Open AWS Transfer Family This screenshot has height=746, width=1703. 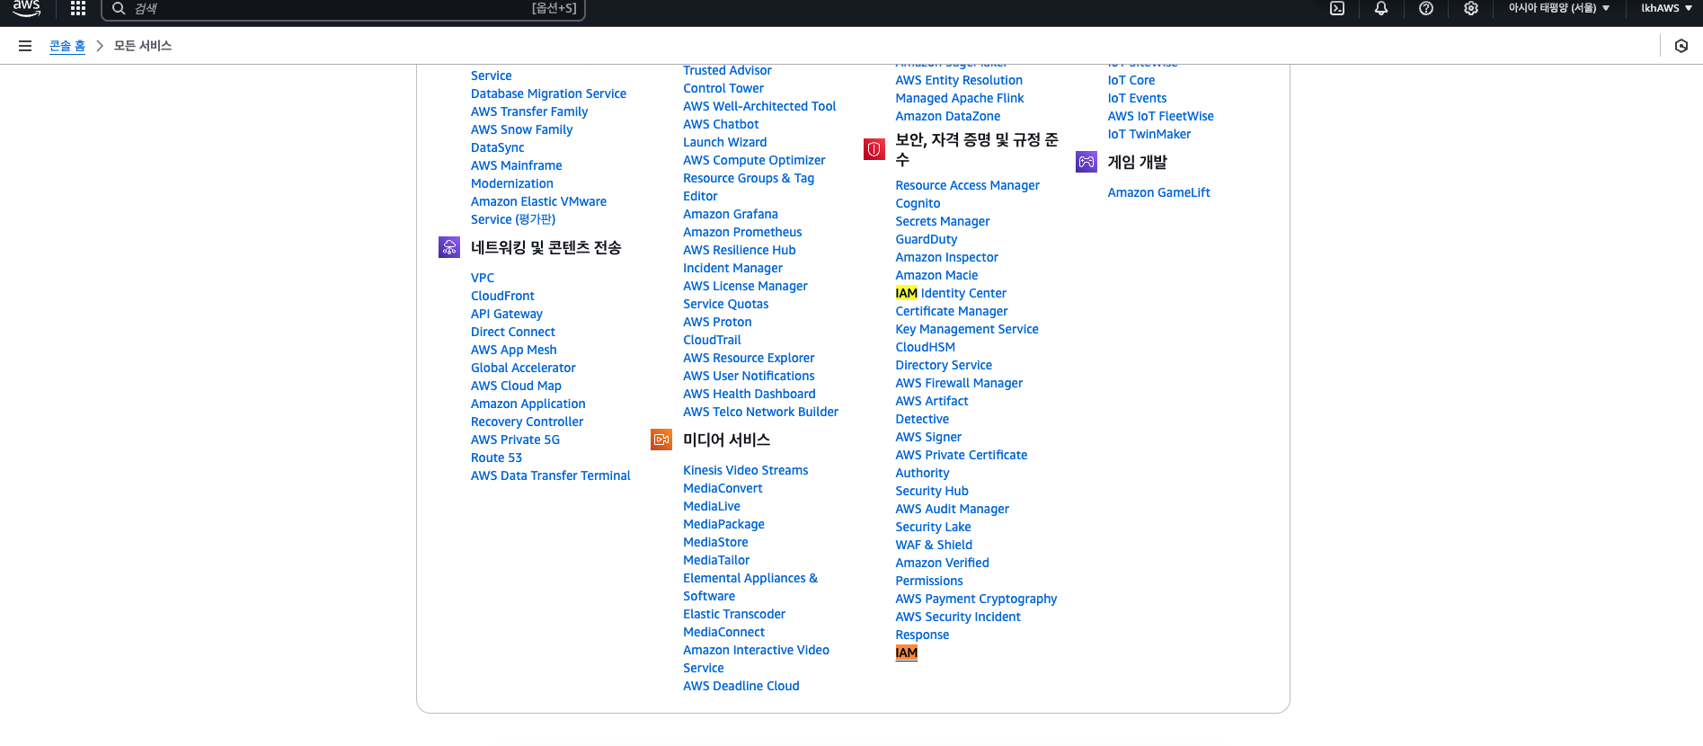(x=529, y=111)
